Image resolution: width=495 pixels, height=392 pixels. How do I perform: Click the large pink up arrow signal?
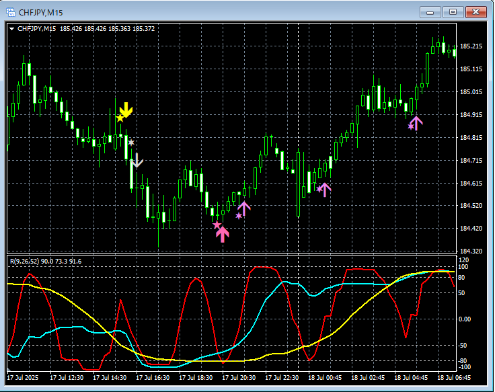tap(223, 234)
